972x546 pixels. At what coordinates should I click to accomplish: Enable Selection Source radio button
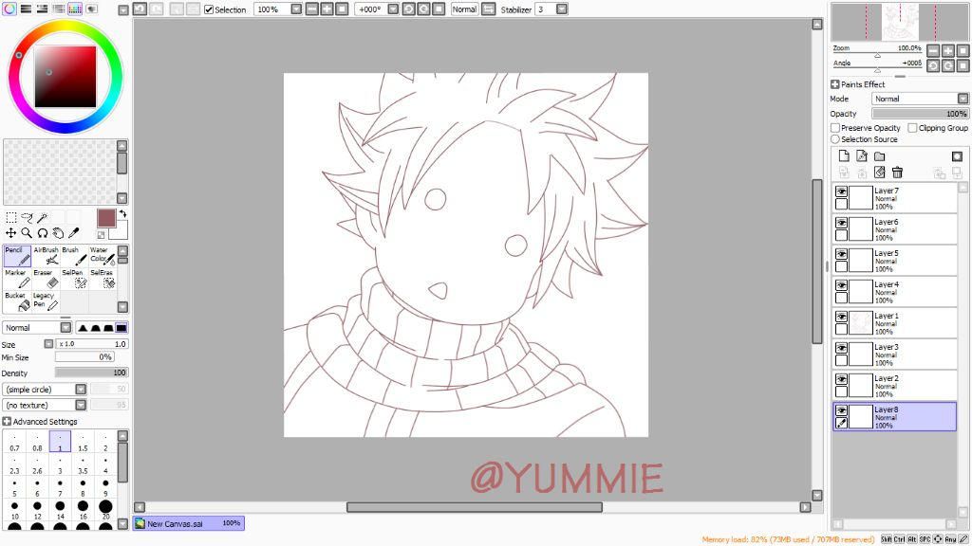(835, 139)
